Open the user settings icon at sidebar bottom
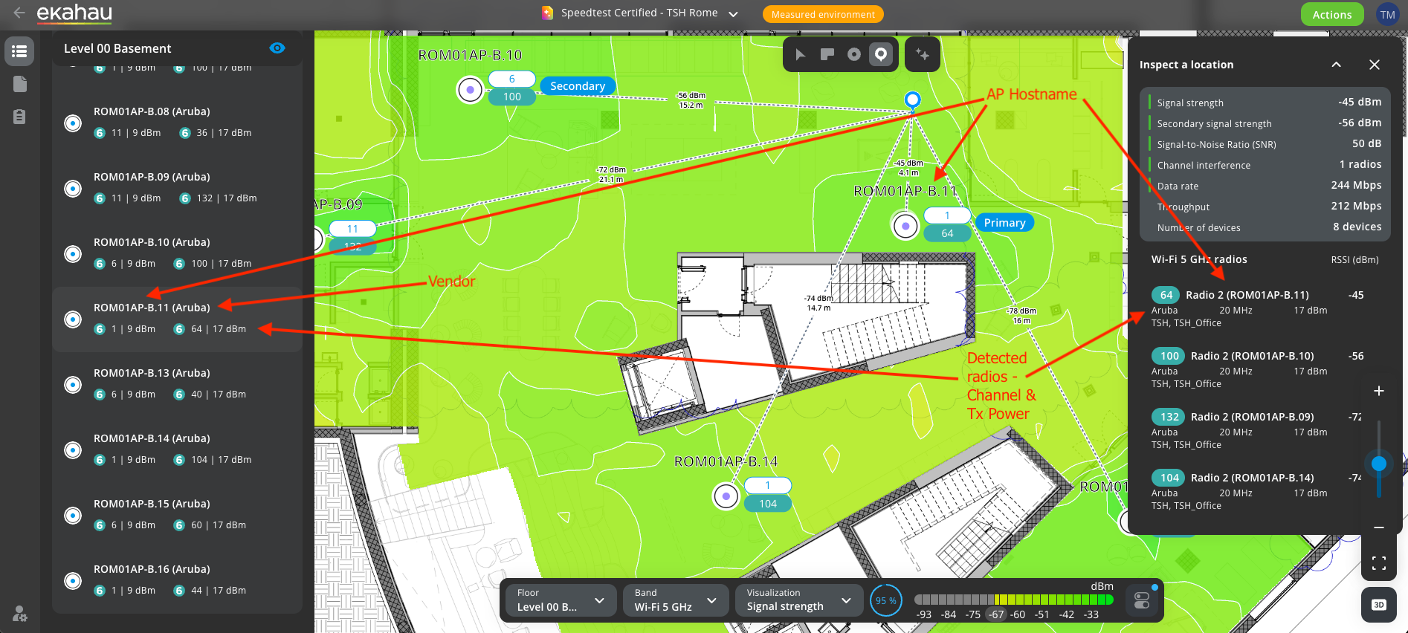 click(19, 614)
